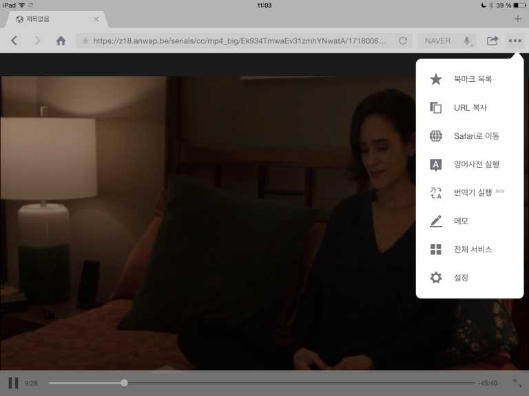Open 메모 menu item
Screen dimensions: 529x396
coord(470,221)
